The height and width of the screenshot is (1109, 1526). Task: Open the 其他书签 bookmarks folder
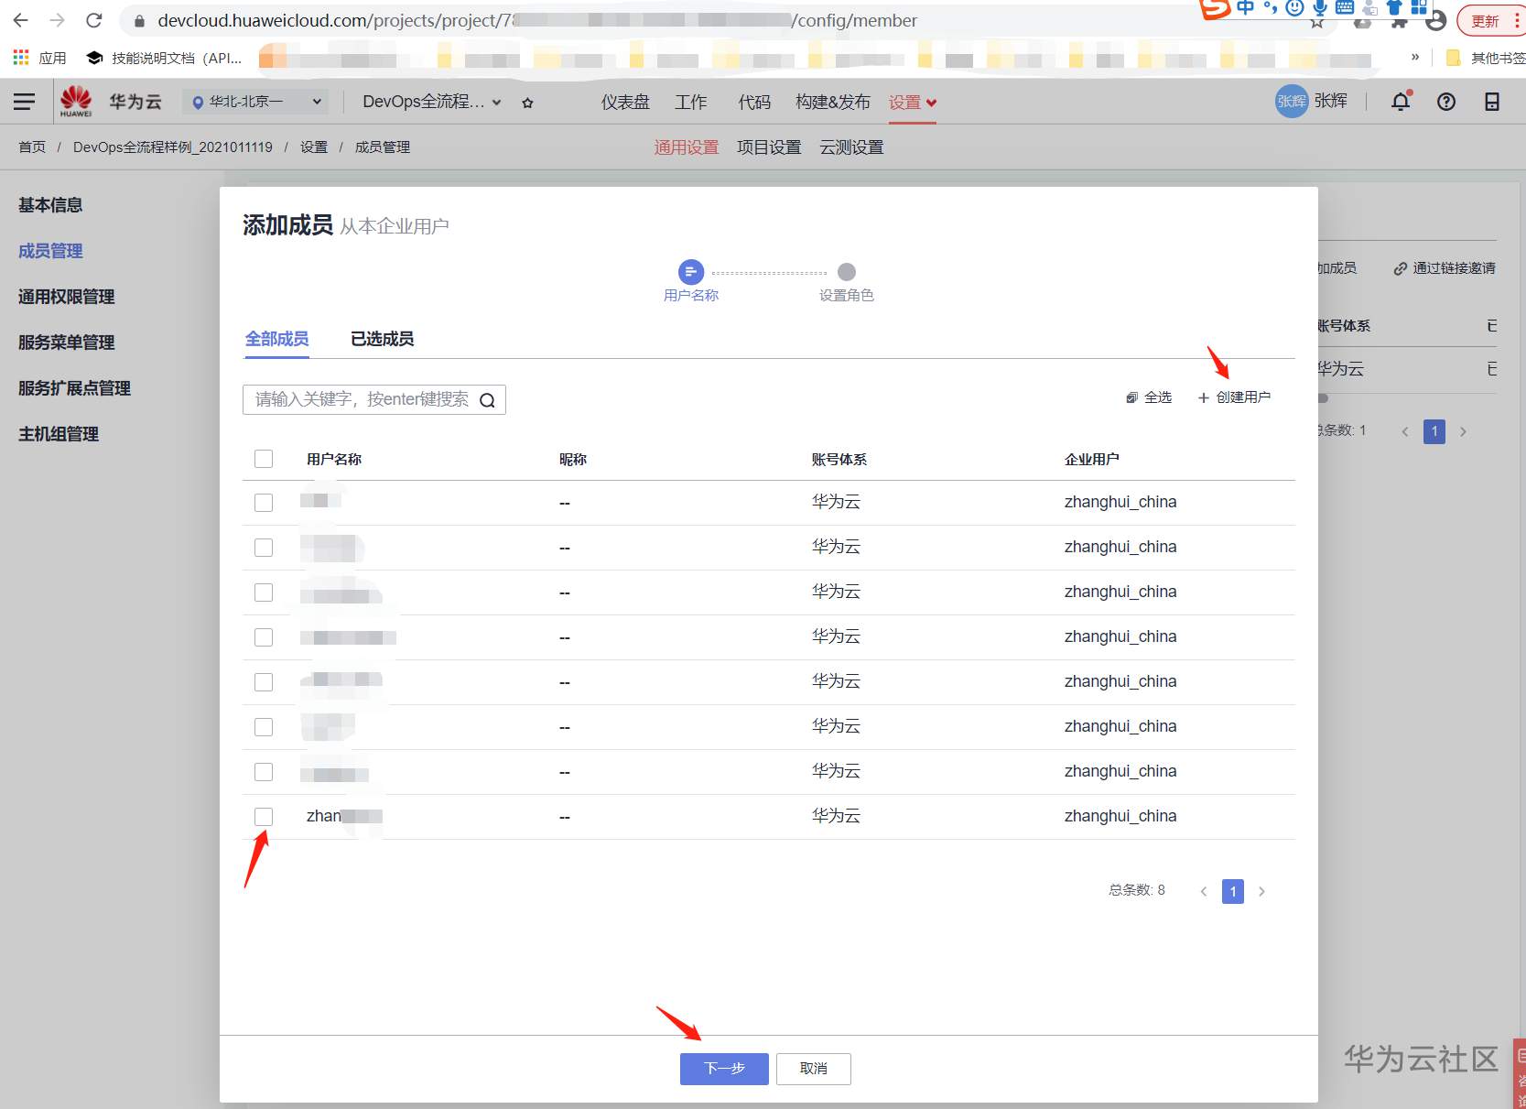(x=1485, y=58)
